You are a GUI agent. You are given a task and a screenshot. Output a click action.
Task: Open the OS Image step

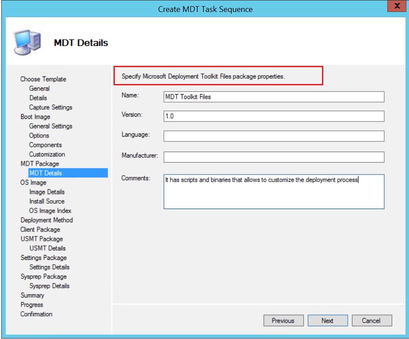click(x=34, y=183)
